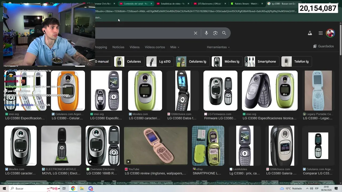Click the 'Legacy Portable Co...' source name
Screen dimensions: 342x192
(x=320, y=114)
